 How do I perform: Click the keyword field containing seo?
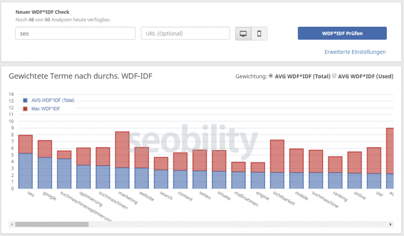click(75, 33)
